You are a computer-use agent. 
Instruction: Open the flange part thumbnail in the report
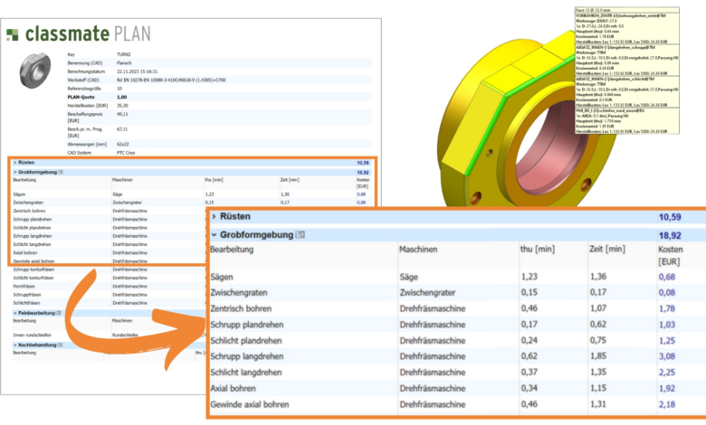(34, 71)
